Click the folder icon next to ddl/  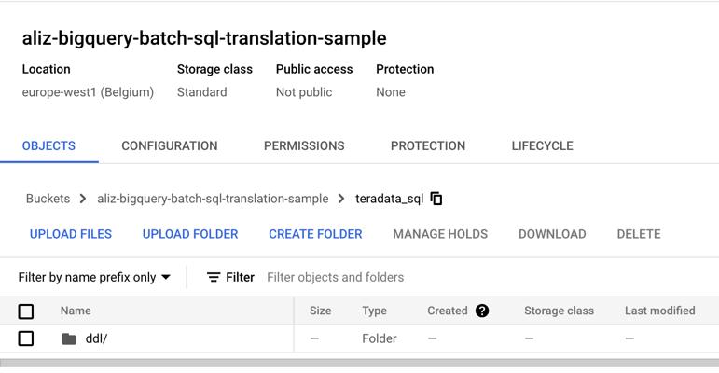point(69,339)
